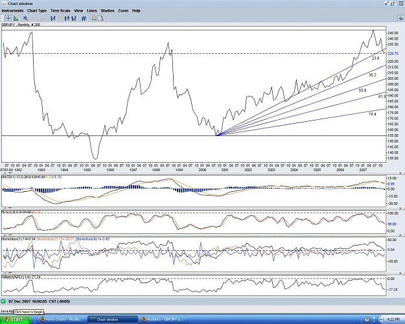Click the greyed-out bar chart toolbar icon
405x324 pixels.
43,18
